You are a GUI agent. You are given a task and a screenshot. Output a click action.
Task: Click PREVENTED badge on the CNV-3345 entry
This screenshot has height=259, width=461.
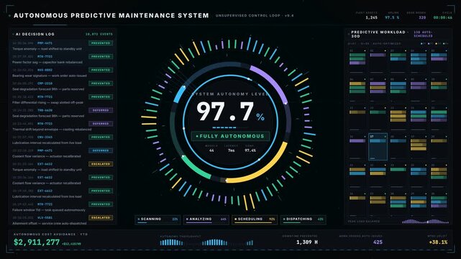coord(101,137)
